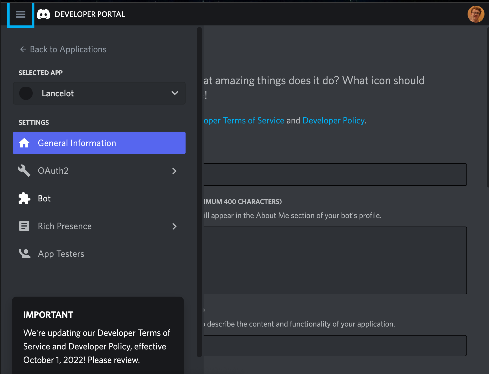This screenshot has height=374, width=489.
Task: Click the SELECTED APP heading
Action: pos(41,73)
